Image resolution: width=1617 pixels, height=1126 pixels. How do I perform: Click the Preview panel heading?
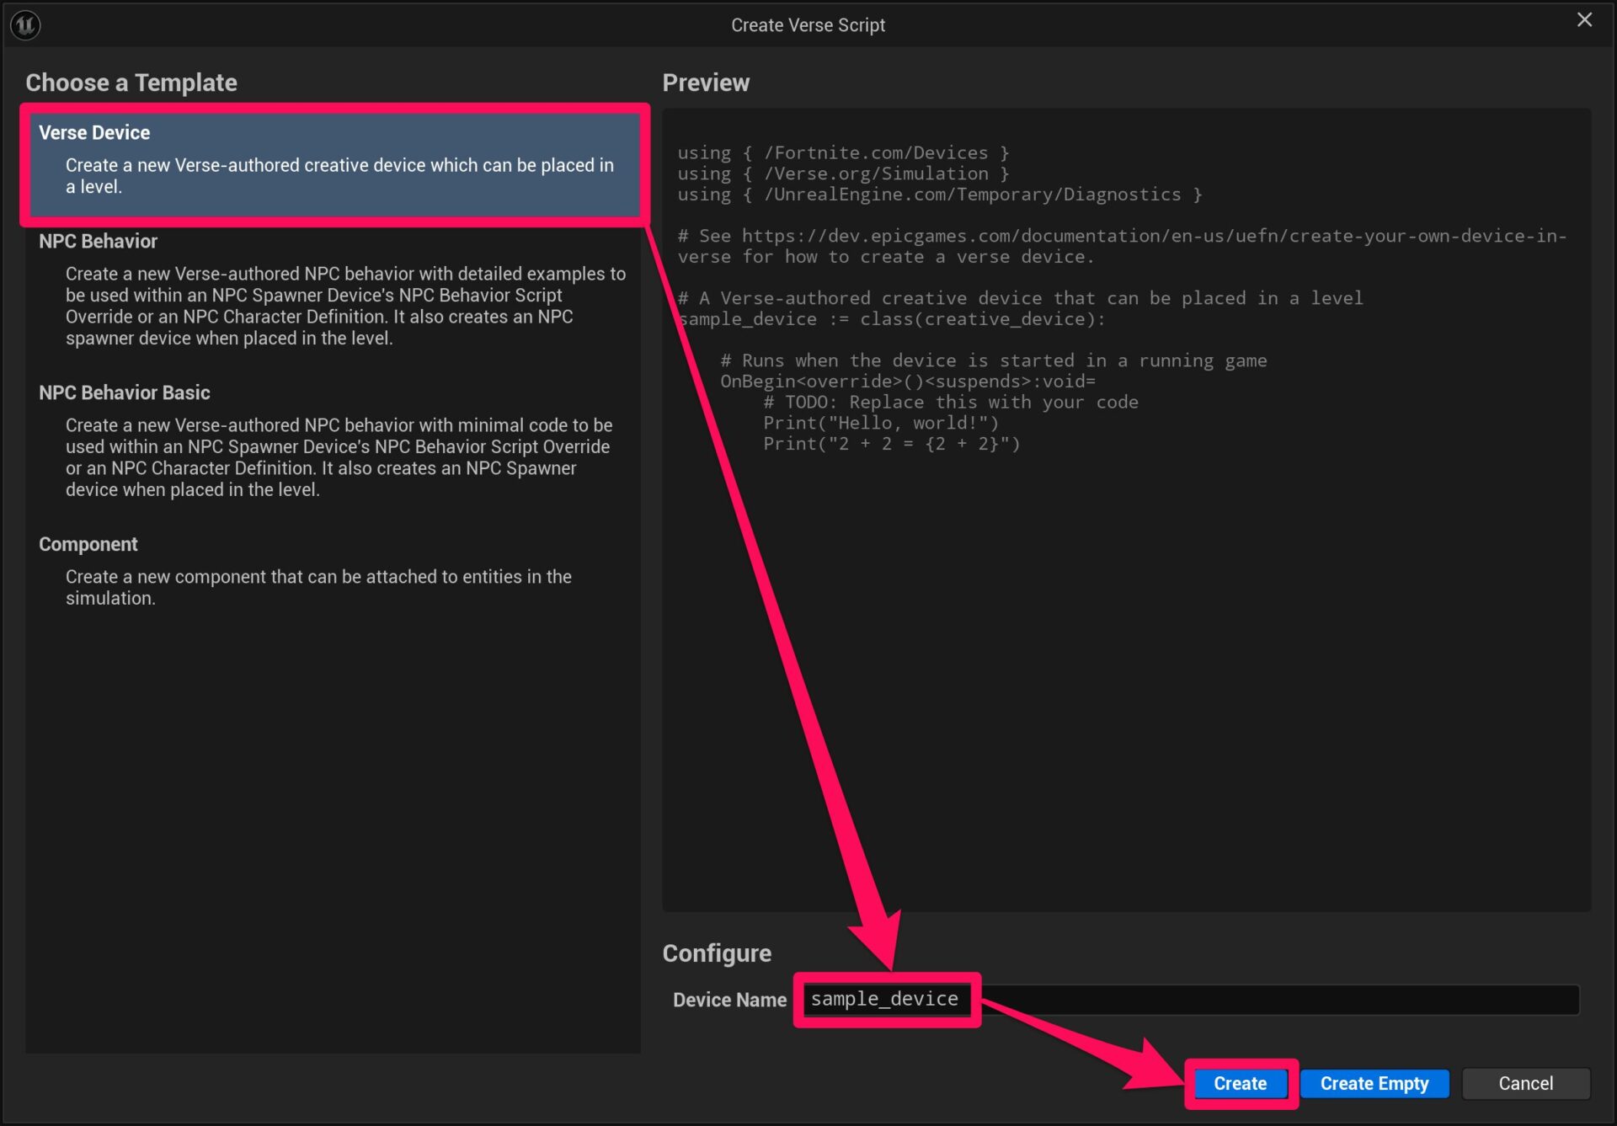[707, 83]
